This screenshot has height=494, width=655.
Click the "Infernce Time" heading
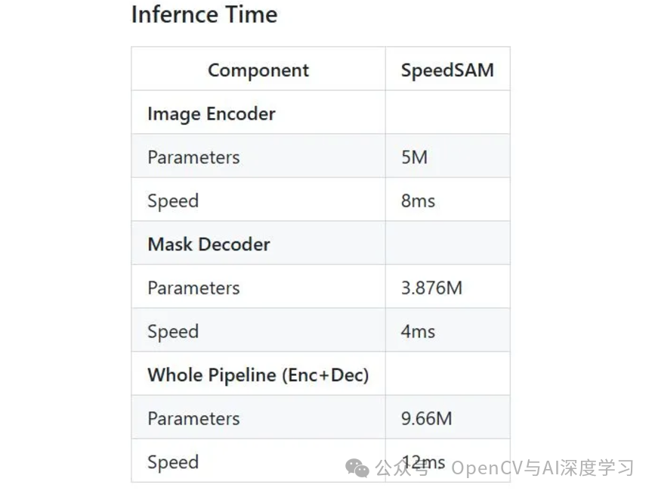click(204, 14)
